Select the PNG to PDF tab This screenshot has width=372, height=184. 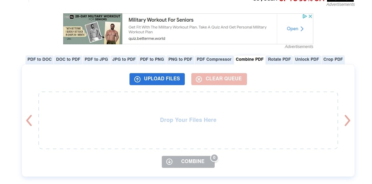coord(180,59)
